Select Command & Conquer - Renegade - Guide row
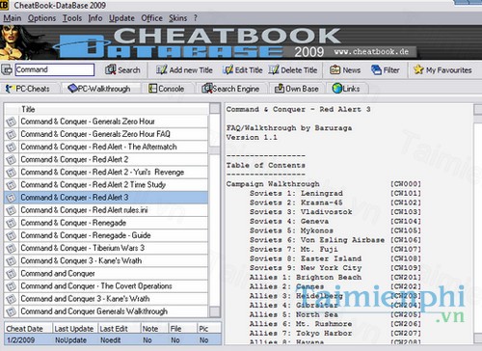Image resolution: width=482 pixels, height=351 pixels. (106, 235)
